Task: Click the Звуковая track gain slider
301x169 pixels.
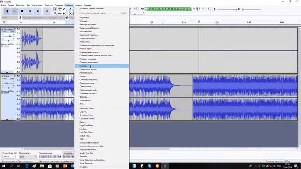Action: 8,36
